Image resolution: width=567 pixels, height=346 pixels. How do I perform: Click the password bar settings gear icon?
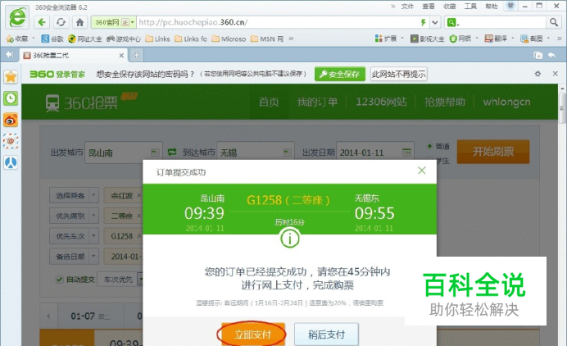[538, 74]
